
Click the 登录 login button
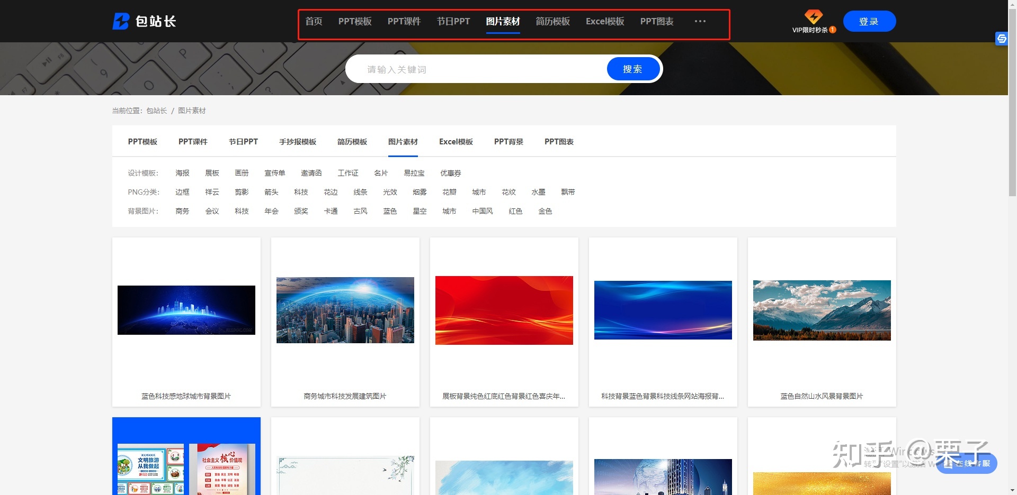[869, 21]
